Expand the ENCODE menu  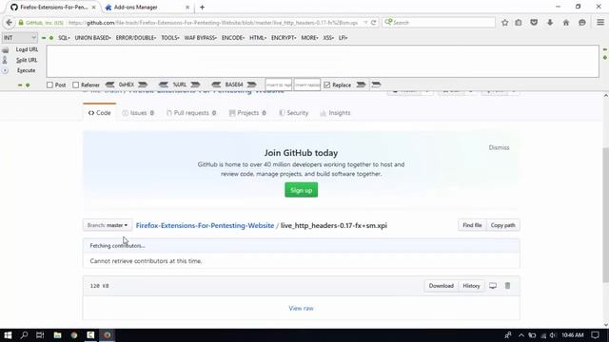point(233,38)
